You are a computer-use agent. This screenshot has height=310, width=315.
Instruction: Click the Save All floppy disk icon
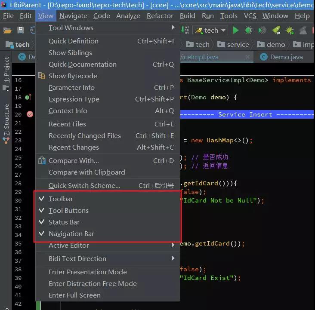pos(20,30)
